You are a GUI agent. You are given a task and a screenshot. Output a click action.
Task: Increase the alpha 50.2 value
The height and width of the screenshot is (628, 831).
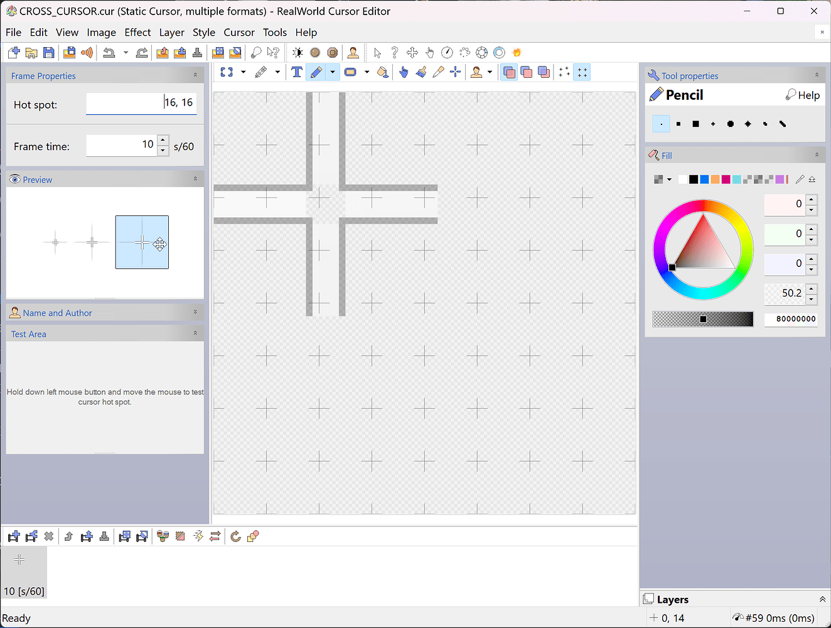coord(812,289)
